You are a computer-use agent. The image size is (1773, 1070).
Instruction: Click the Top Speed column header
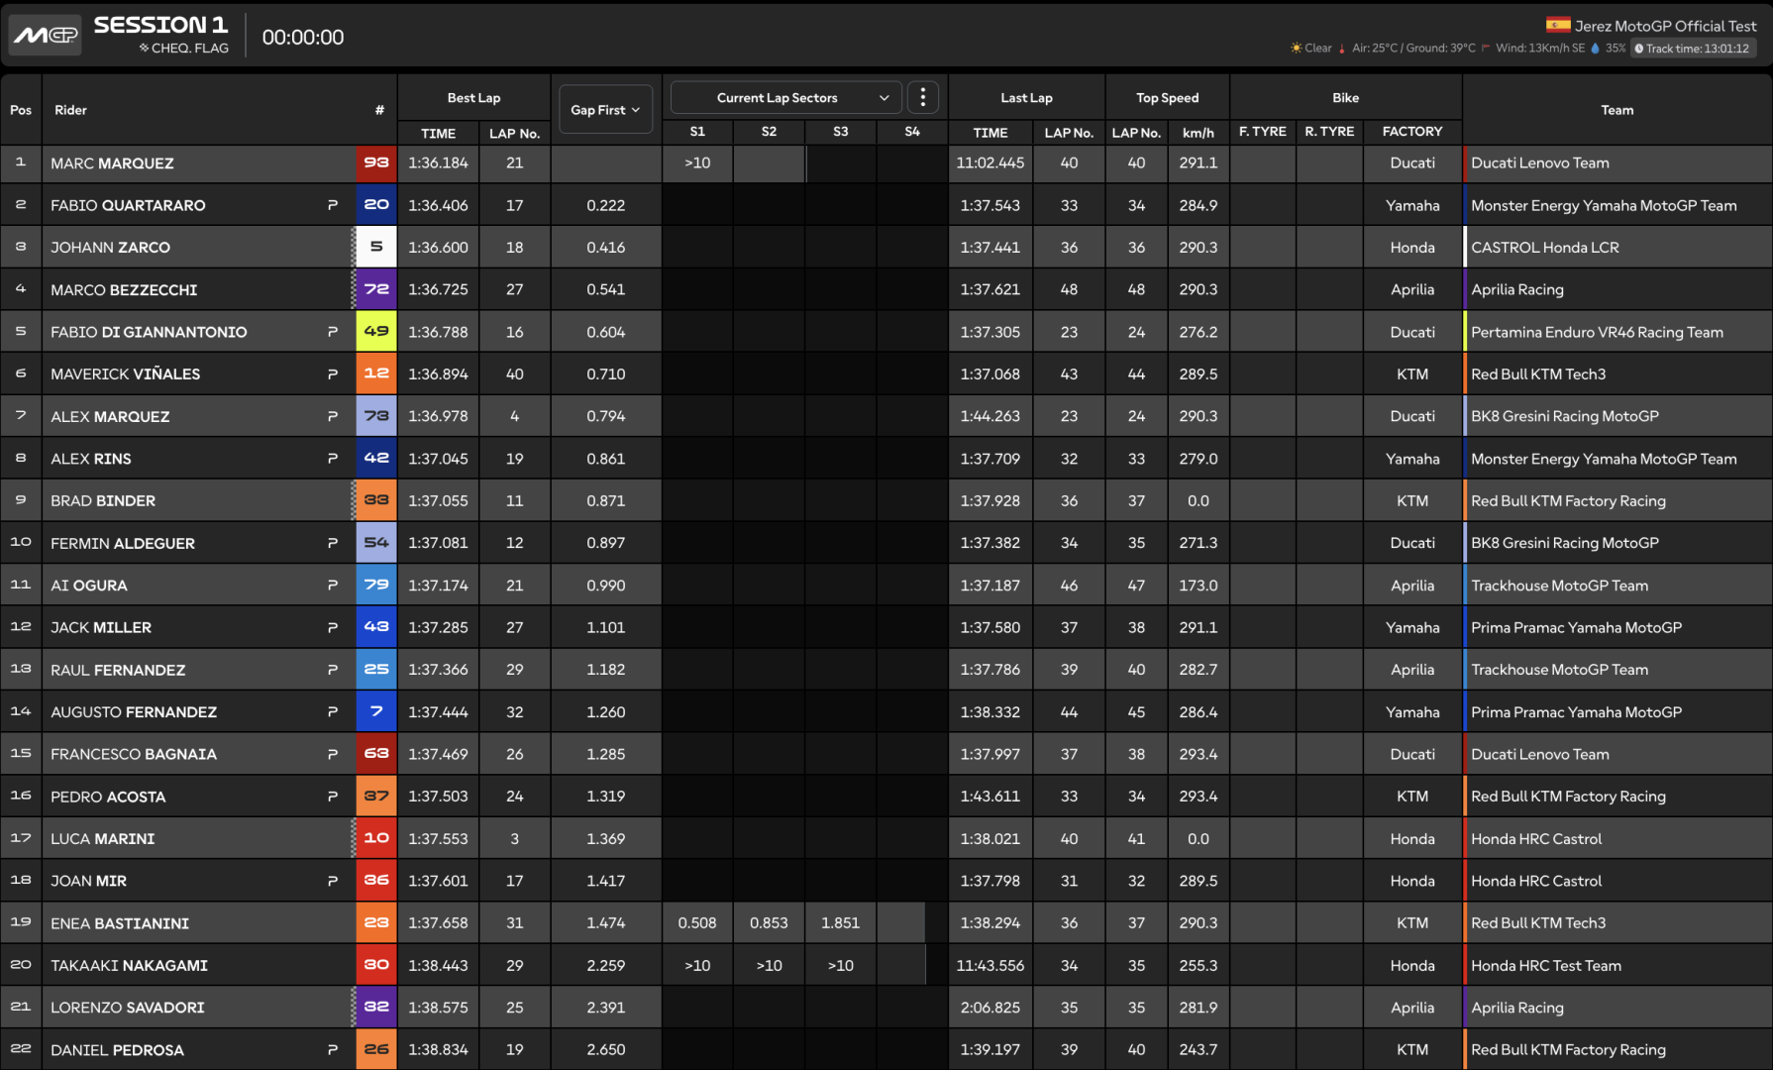tap(1167, 97)
